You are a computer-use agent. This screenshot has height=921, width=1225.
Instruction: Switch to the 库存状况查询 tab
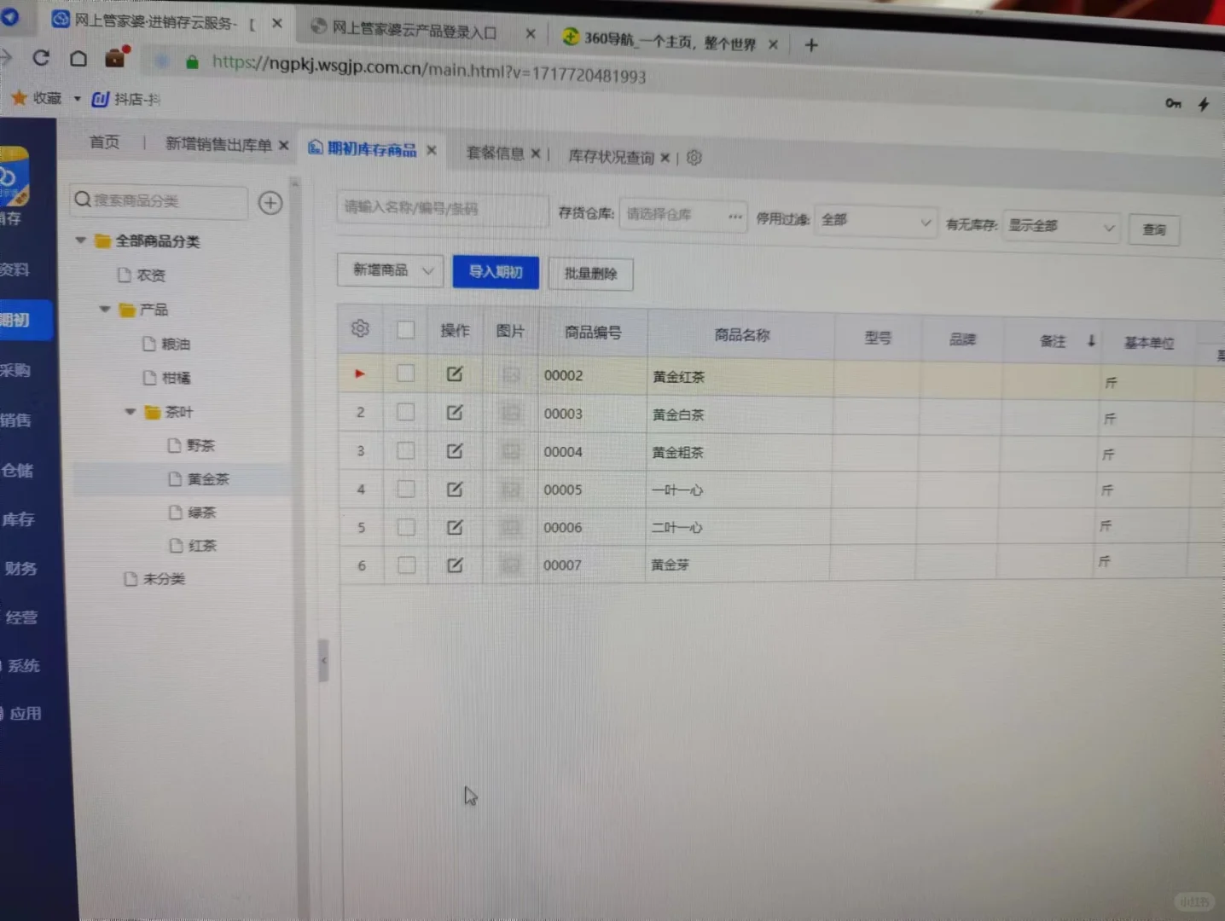[612, 157]
